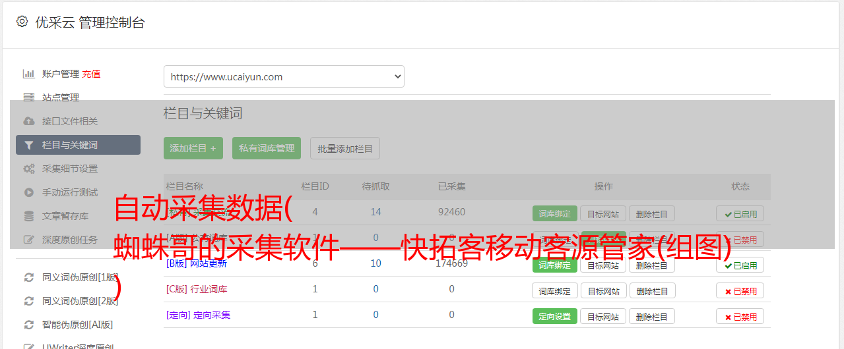
Task: Click the 92460 collected count
Action: (451, 211)
